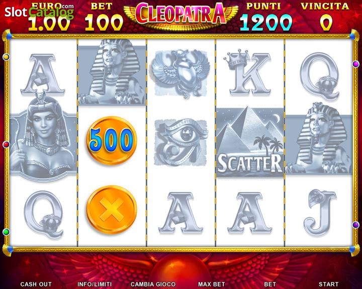The image size is (362, 289).
Task: Select the pyramid Scatter symbol
Action: (x=250, y=142)
